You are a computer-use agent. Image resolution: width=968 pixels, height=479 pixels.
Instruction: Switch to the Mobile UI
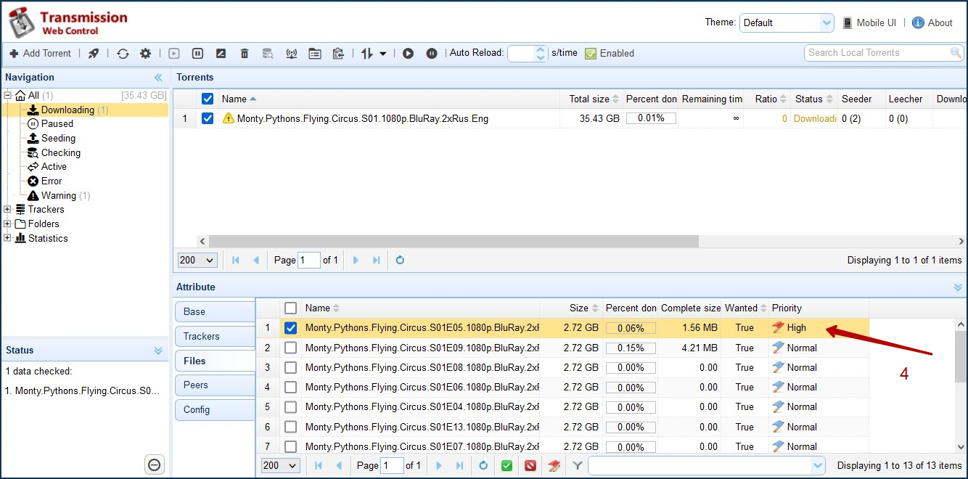point(869,22)
